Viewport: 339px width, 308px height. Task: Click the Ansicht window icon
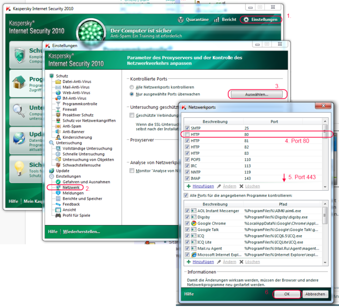pos(58,210)
